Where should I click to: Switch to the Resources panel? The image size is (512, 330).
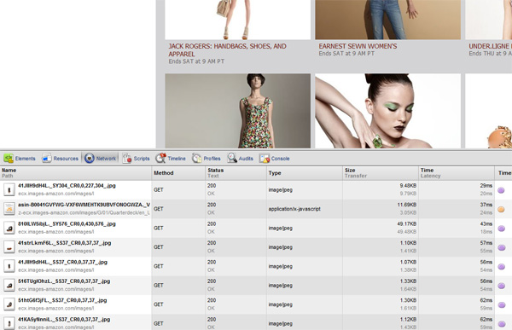(61, 159)
